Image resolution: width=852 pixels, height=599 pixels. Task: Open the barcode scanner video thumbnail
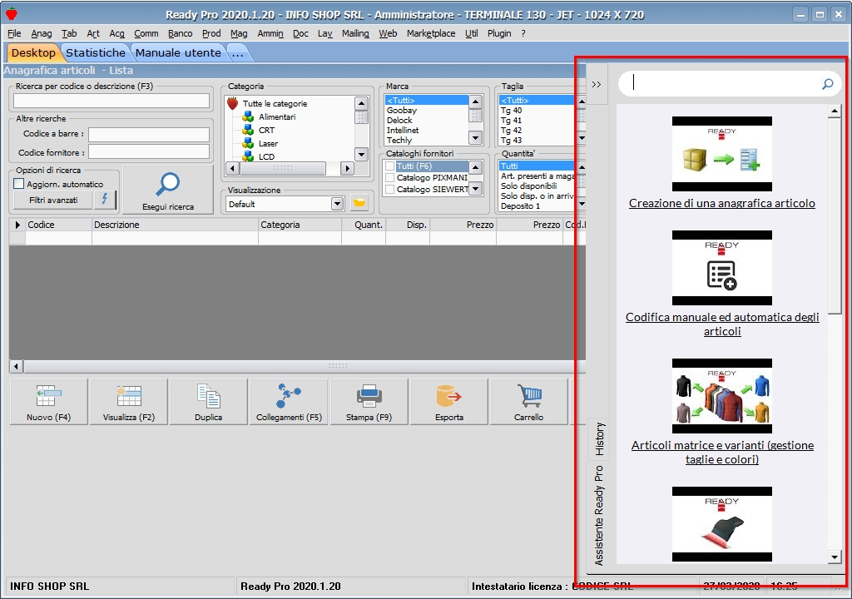click(721, 524)
